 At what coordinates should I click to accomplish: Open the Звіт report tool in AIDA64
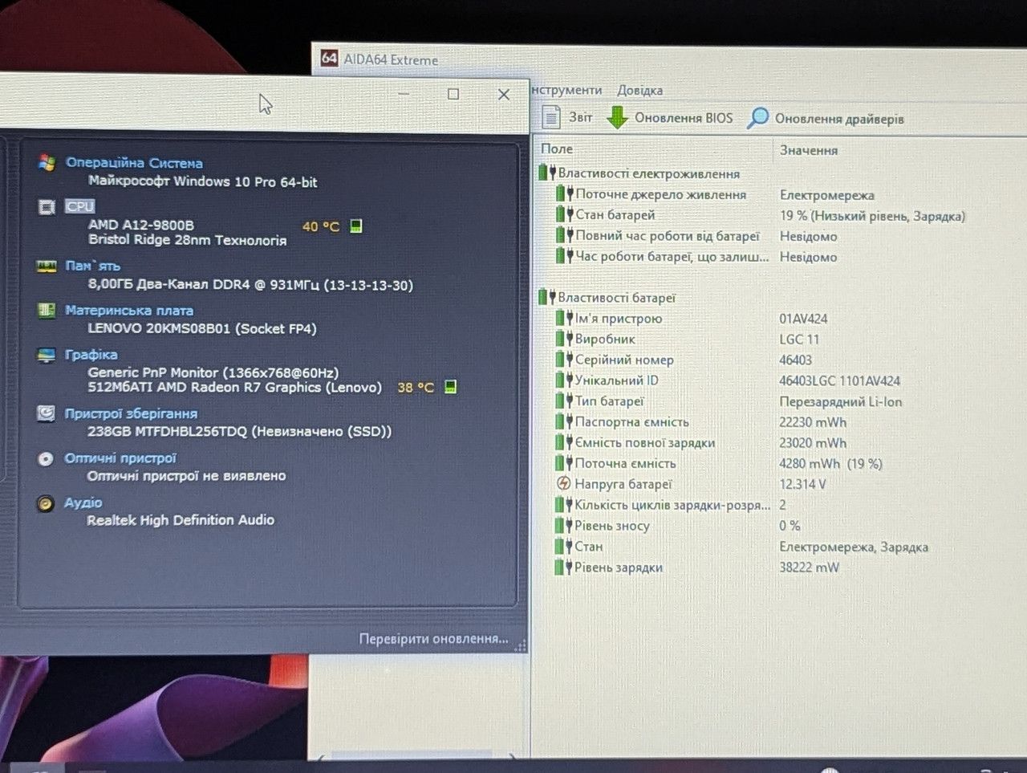click(567, 118)
